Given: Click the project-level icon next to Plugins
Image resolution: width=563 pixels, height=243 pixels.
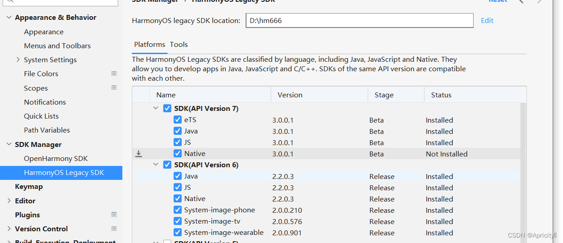Looking at the screenshot, I should click(114, 215).
